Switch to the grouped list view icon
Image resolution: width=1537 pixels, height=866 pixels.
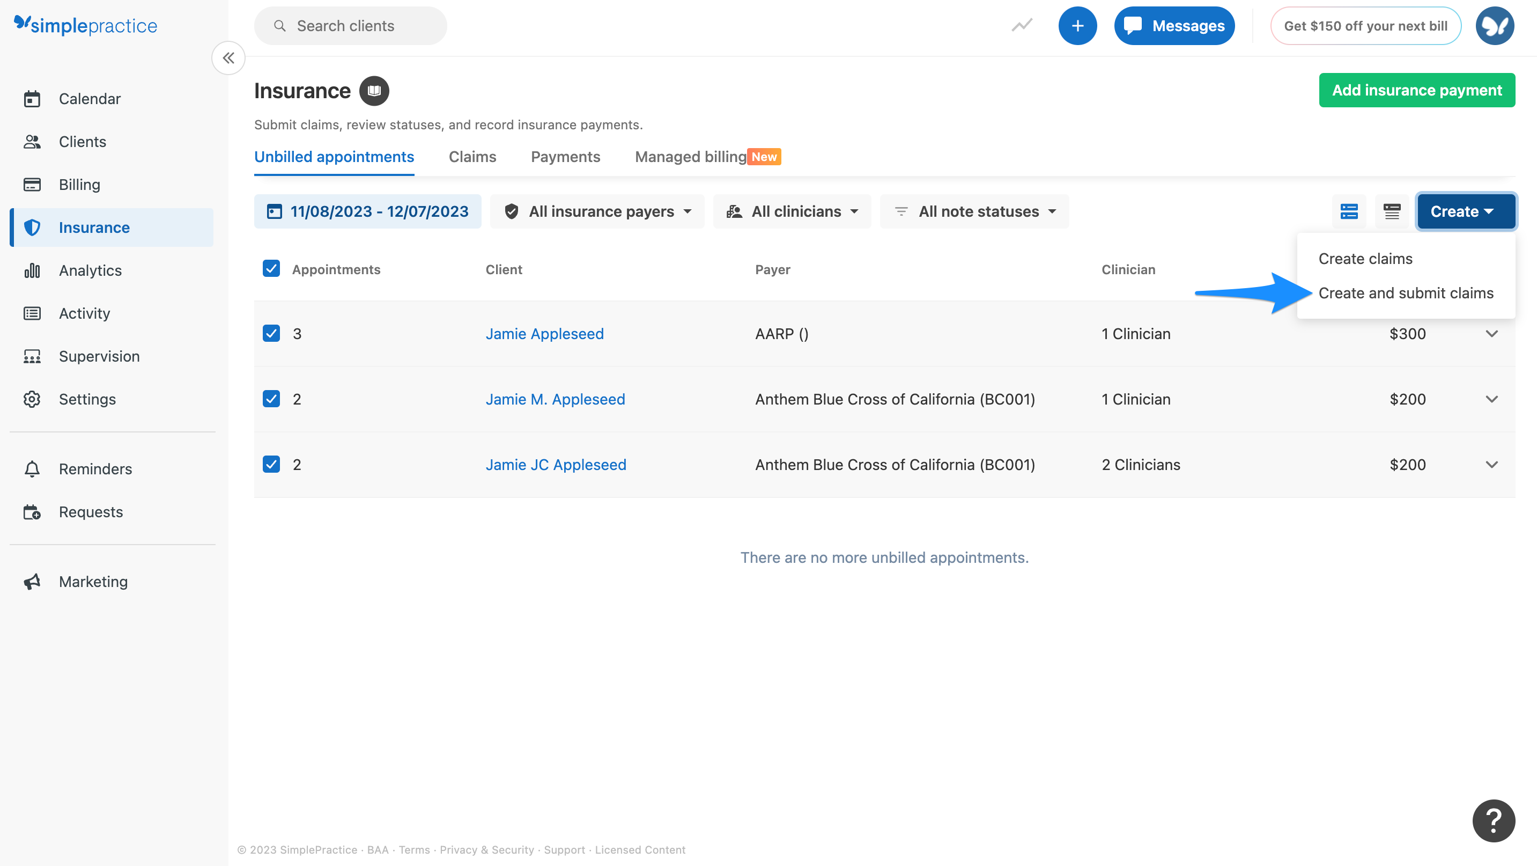coord(1349,211)
